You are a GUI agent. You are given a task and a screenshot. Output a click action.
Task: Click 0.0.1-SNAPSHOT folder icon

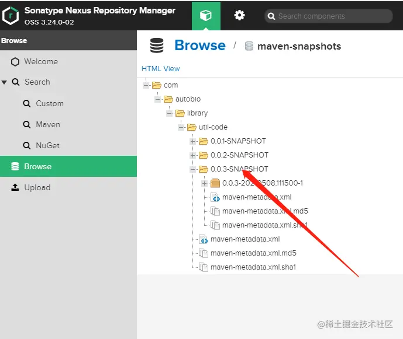pyautogui.click(x=204, y=141)
